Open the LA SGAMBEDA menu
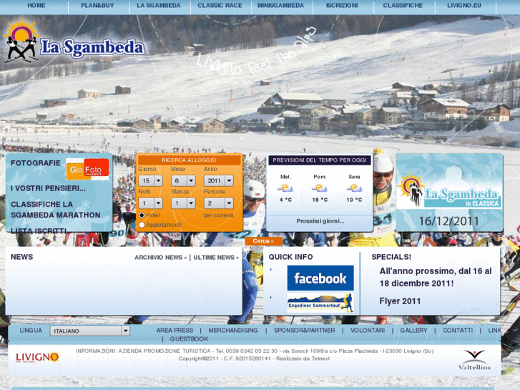The width and height of the screenshot is (520, 390). click(x=159, y=6)
